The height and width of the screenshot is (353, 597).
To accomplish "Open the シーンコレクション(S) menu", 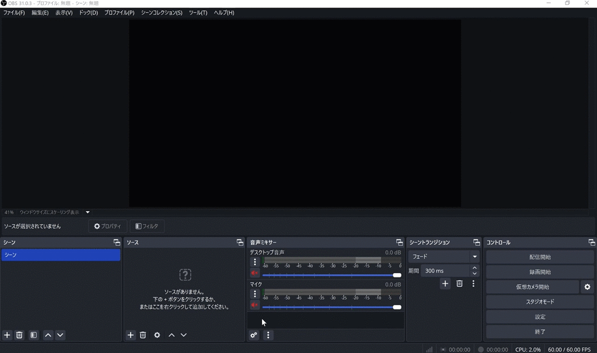I will pyautogui.click(x=161, y=12).
